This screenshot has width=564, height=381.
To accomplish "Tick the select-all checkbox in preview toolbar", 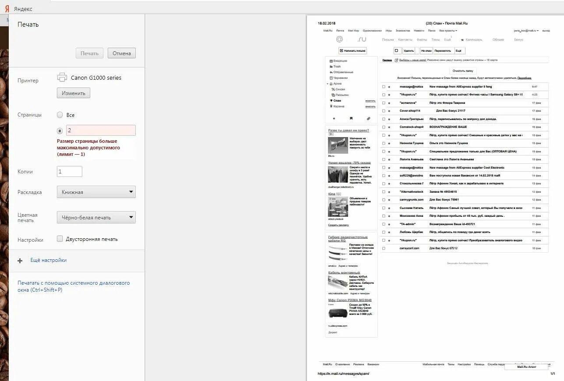I will pyautogui.click(x=396, y=51).
